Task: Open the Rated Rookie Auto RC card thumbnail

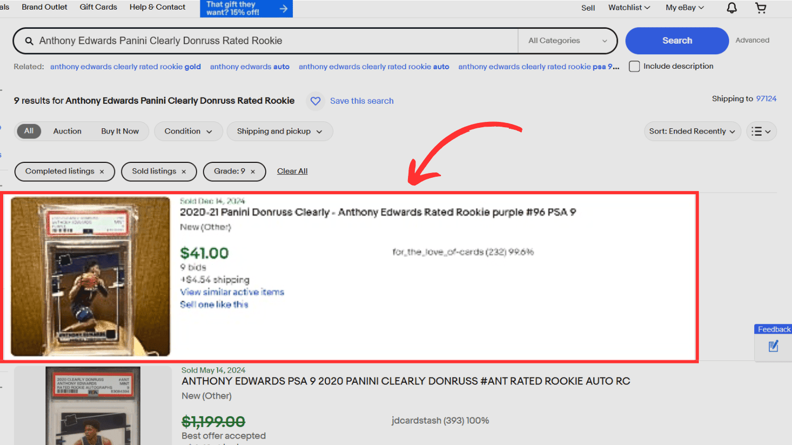Action: pos(93,406)
